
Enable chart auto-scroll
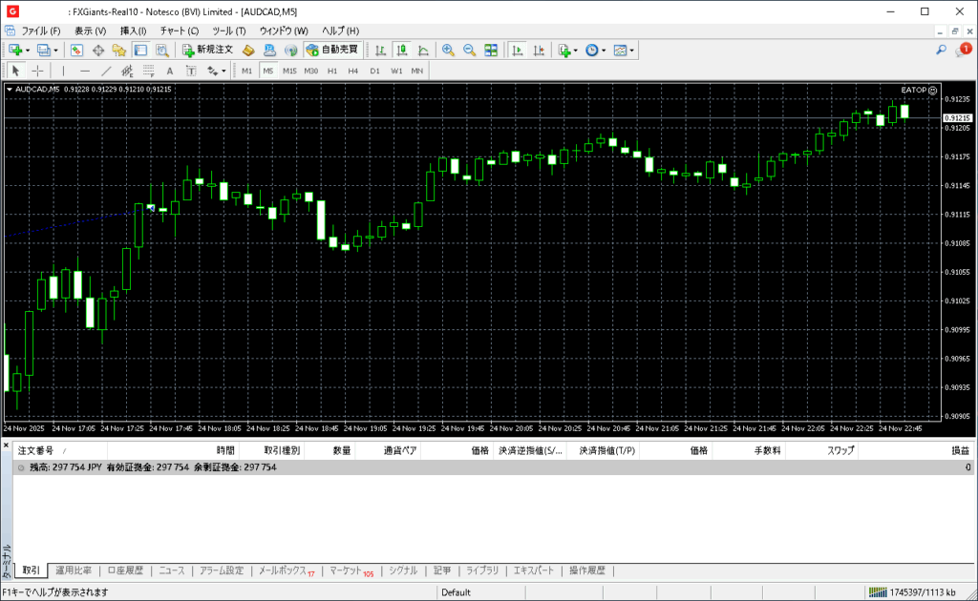pyautogui.click(x=518, y=50)
